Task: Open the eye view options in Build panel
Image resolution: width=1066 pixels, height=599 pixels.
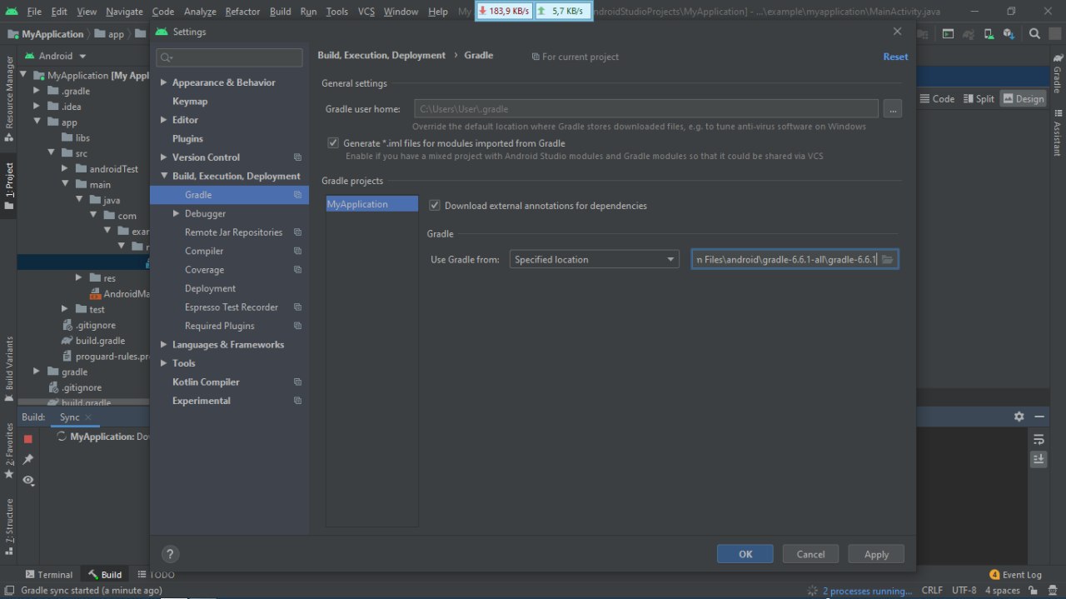Action: (x=27, y=480)
